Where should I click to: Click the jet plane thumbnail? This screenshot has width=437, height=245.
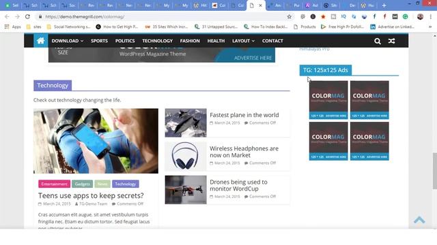[x=186, y=122]
